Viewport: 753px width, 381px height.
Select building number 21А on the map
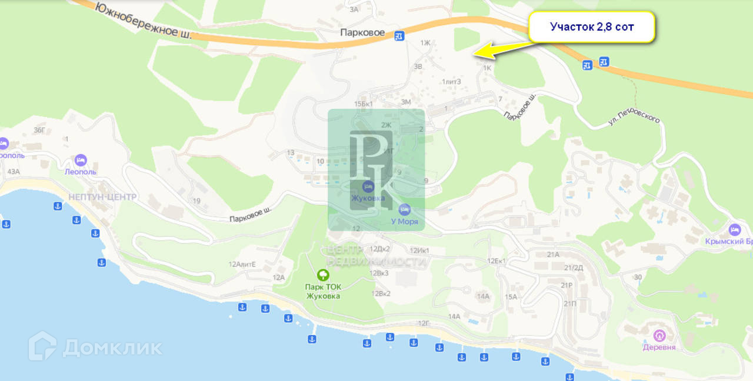tap(553, 255)
